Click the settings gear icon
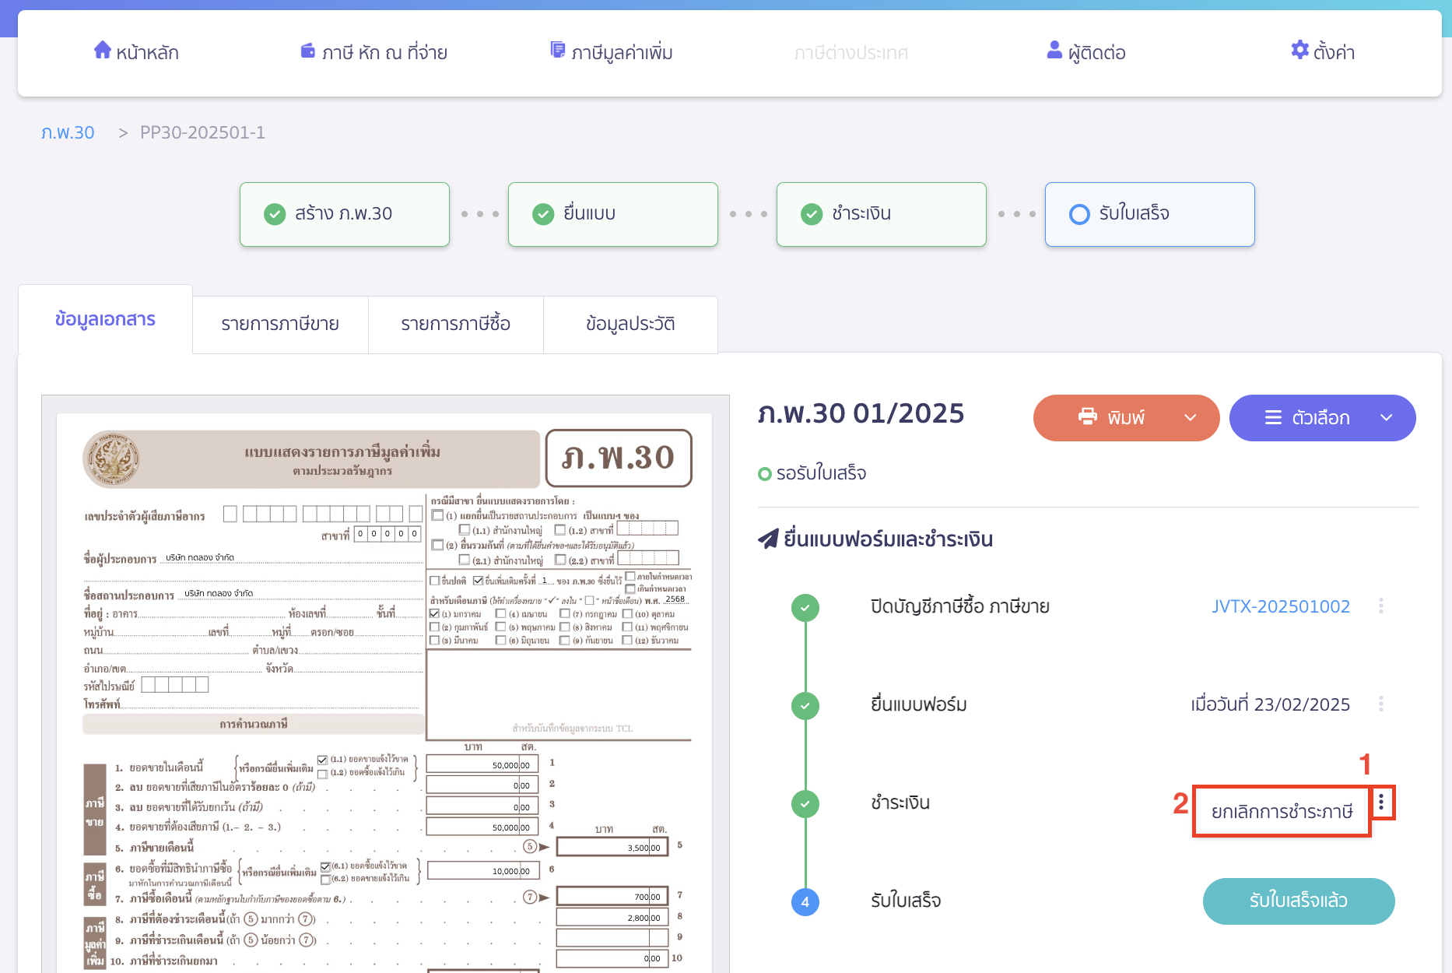 tap(1299, 51)
